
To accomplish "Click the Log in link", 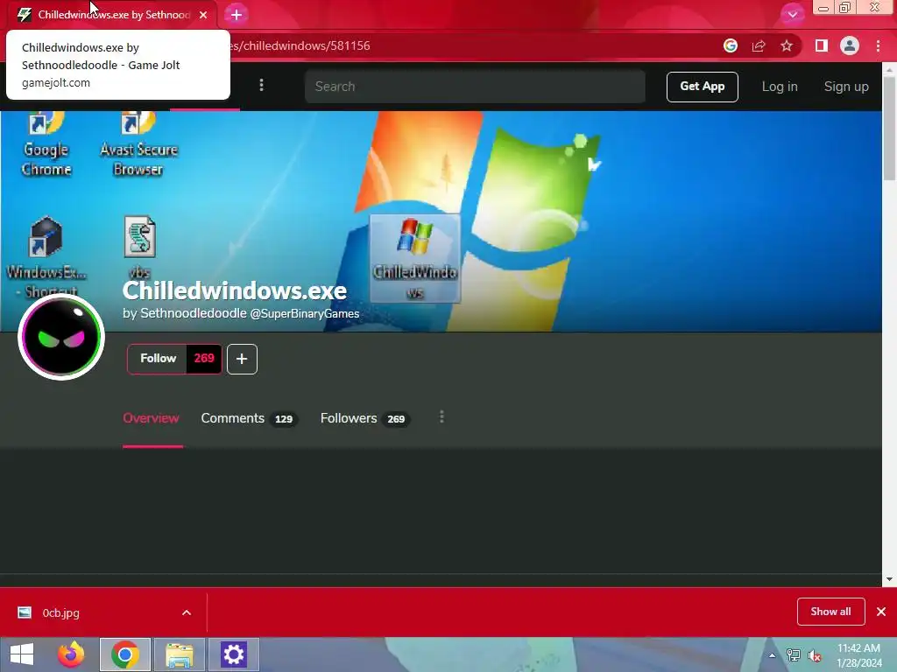I will coord(779,87).
